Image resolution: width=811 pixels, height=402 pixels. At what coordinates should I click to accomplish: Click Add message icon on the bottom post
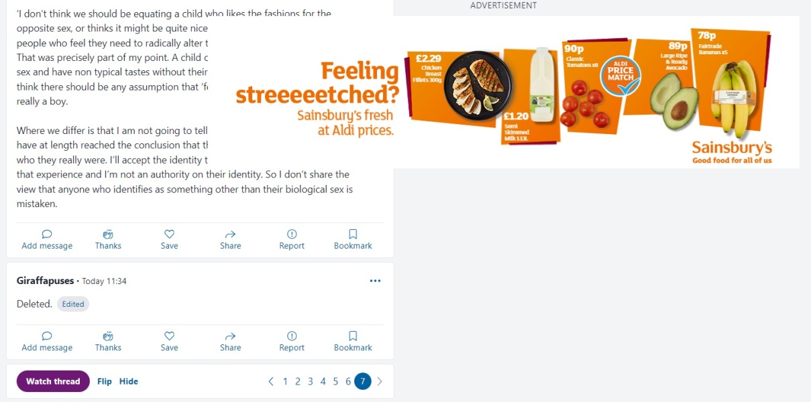[x=46, y=336]
